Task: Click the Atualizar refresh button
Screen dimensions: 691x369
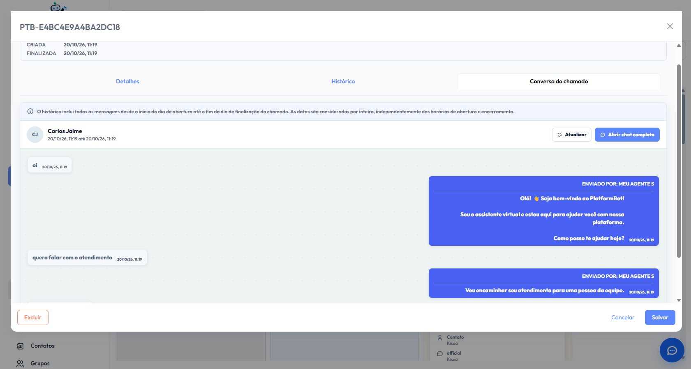Action: tap(572, 135)
